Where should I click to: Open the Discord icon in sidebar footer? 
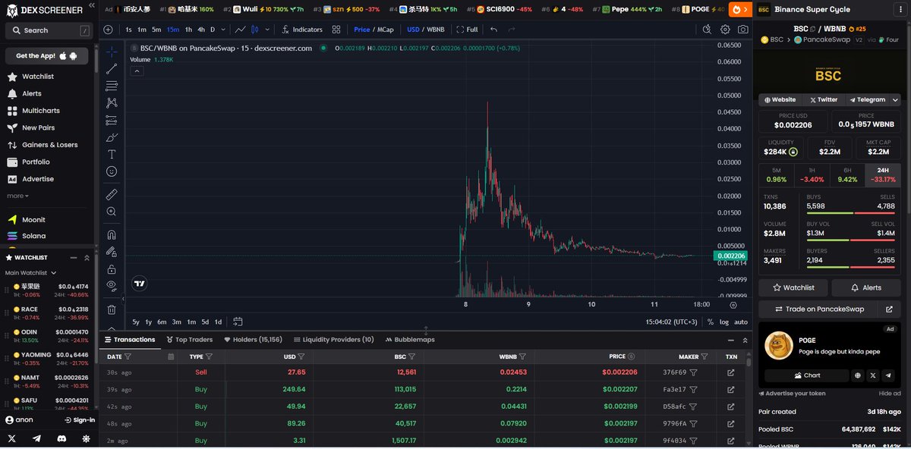point(61,438)
